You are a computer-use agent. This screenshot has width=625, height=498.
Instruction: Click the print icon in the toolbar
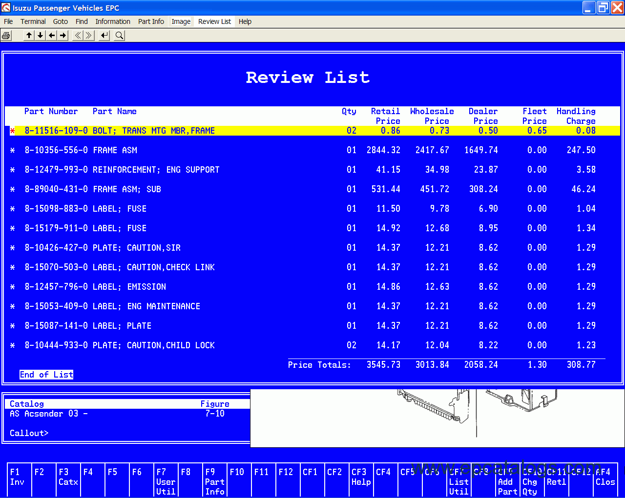6,35
